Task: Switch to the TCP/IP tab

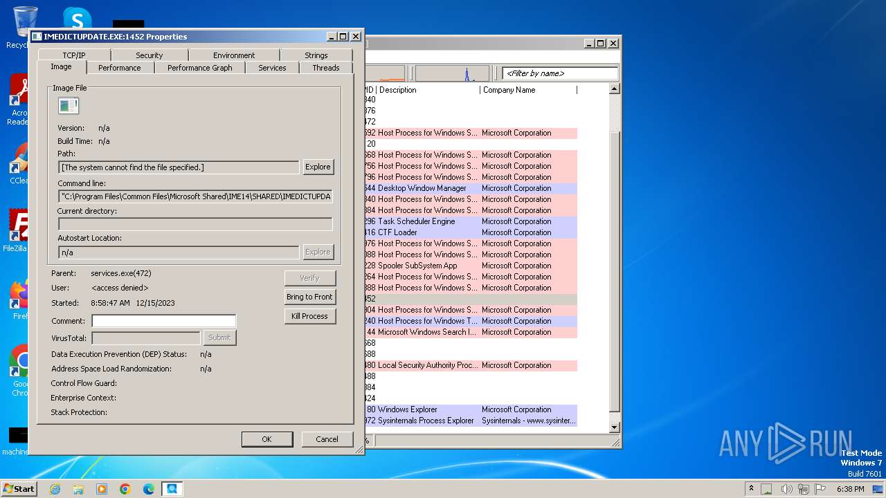Action: point(74,55)
